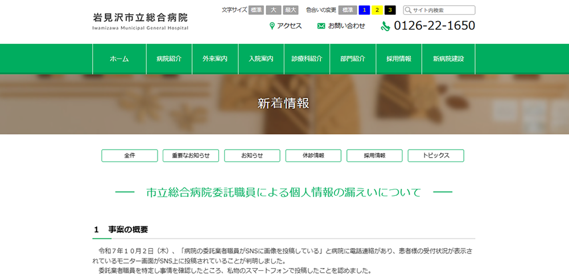Go to 採用情報 in the green navbar

coord(399,59)
